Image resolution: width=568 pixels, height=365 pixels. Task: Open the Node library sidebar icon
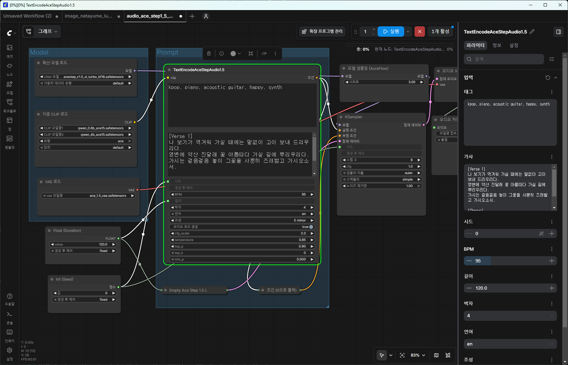pyautogui.click(x=10, y=69)
